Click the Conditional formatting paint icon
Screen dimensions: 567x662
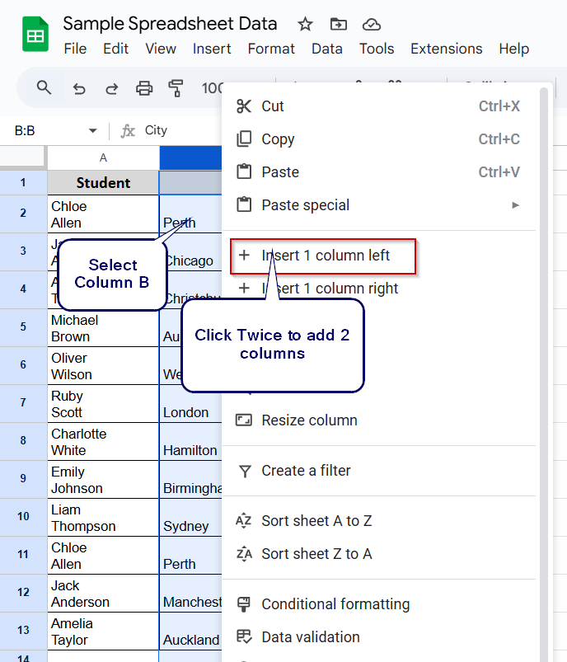click(x=244, y=604)
